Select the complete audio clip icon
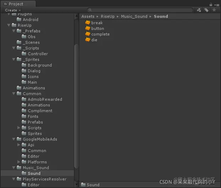This screenshot has width=221, height=188. point(88,34)
